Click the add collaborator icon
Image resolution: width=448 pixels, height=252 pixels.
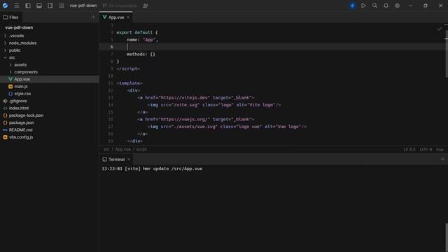pyautogui.click(x=145, y=6)
